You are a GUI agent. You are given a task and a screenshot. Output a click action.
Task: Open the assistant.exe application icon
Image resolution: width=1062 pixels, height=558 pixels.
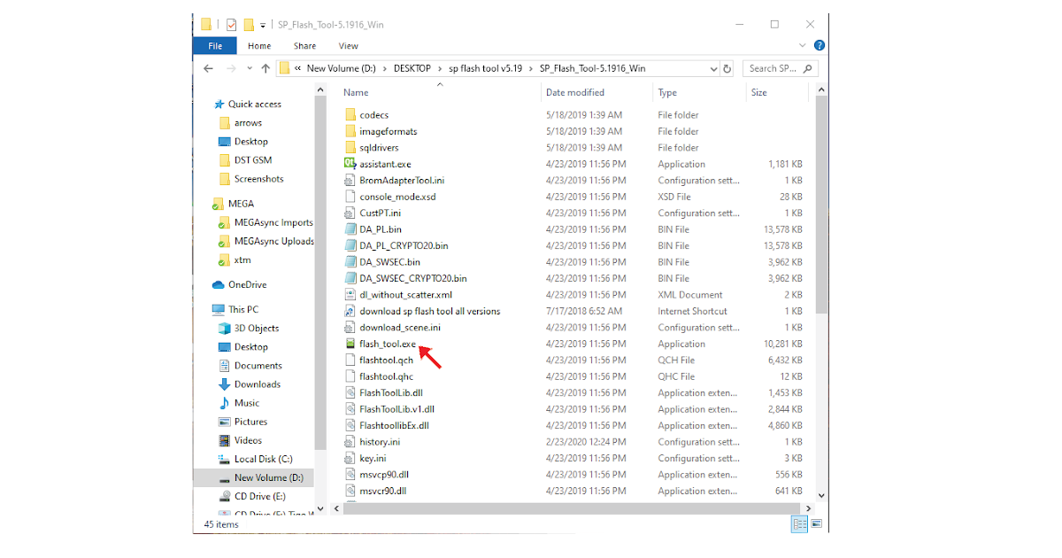pos(350,164)
